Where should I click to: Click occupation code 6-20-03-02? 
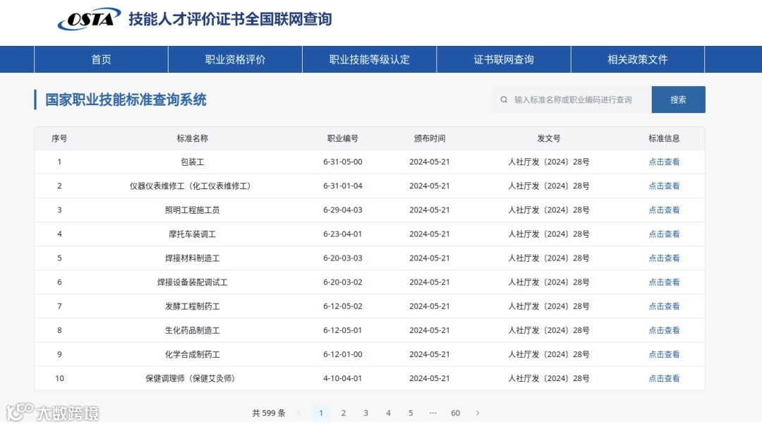coord(343,282)
